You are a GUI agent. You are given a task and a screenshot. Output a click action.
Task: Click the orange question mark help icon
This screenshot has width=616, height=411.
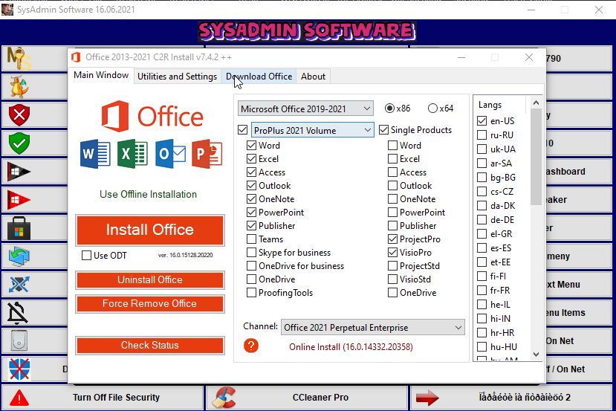click(251, 346)
